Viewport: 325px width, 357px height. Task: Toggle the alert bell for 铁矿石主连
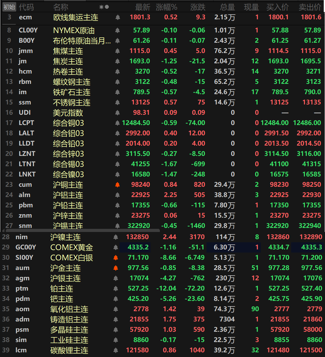(117, 92)
